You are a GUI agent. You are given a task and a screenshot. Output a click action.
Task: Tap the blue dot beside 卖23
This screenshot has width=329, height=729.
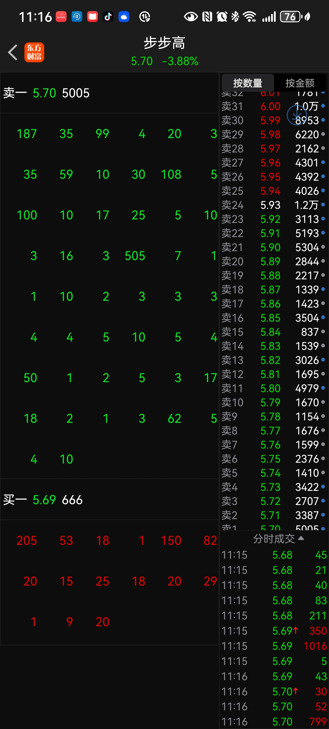point(323,219)
